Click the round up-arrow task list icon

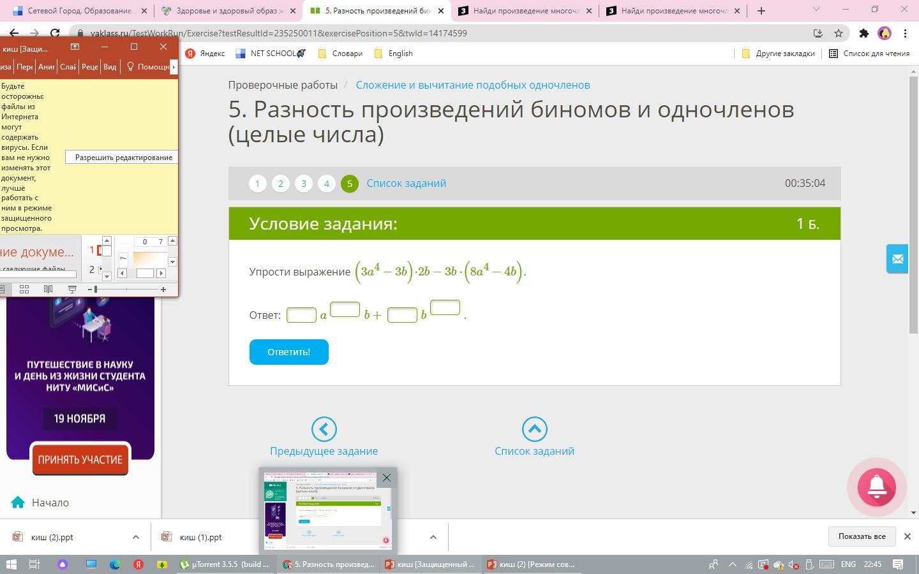[x=535, y=429]
